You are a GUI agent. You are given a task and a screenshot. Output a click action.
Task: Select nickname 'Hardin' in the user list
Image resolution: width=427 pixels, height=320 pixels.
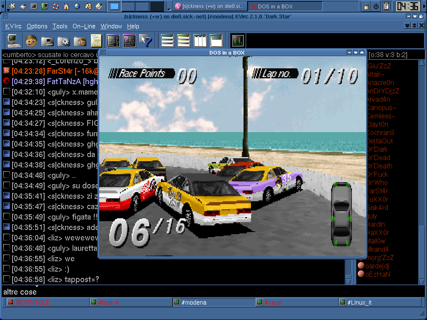(376, 225)
